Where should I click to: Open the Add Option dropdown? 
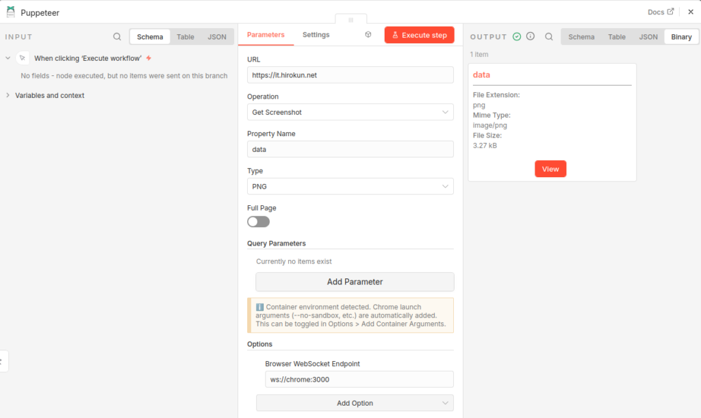coord(355,403)
